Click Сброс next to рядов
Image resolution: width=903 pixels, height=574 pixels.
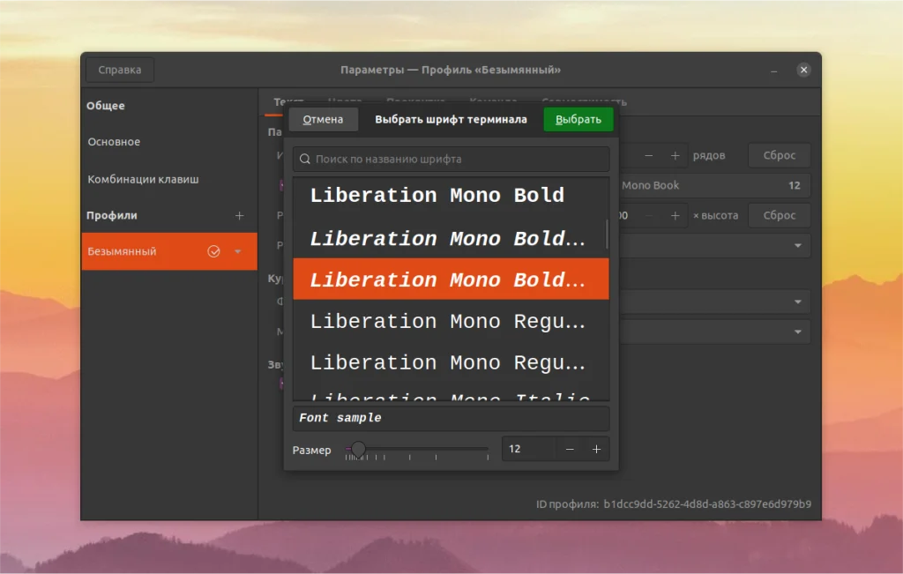(779, 155)
